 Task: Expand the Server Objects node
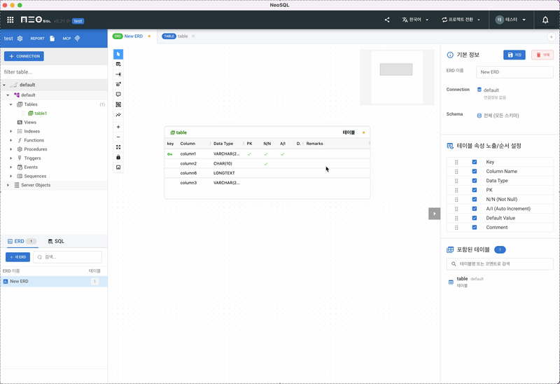8,185
